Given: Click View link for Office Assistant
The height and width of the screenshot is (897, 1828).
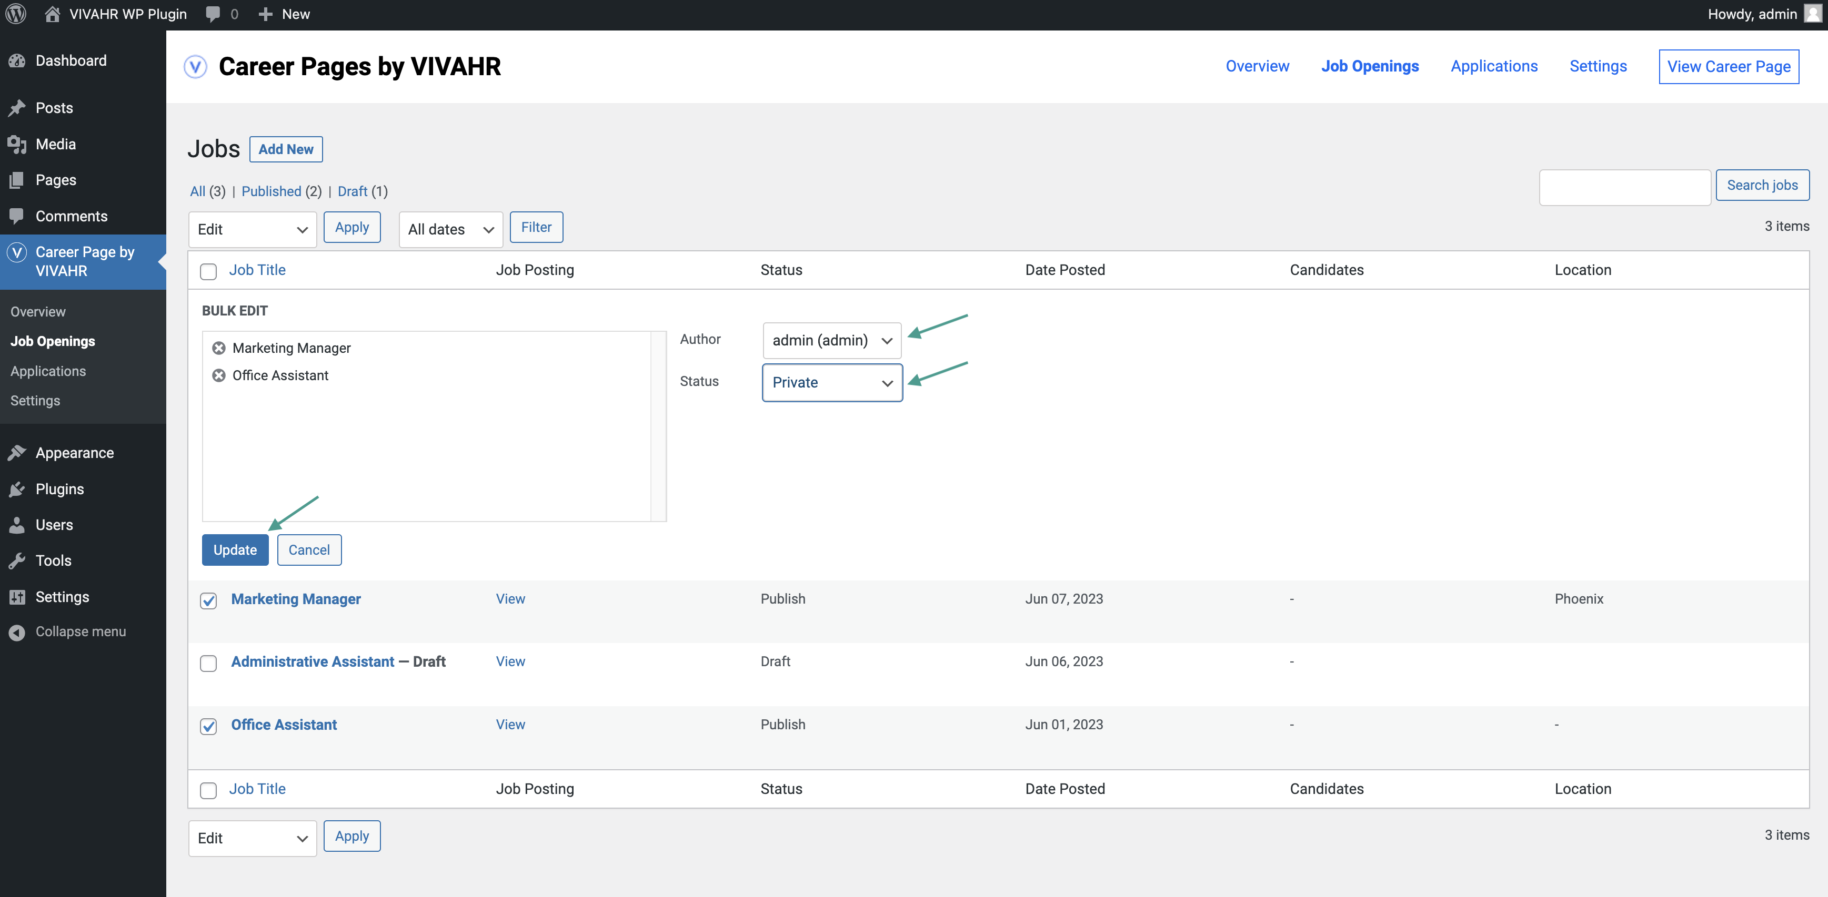Looking at the screenshot, I should click(x=510, y=725).
